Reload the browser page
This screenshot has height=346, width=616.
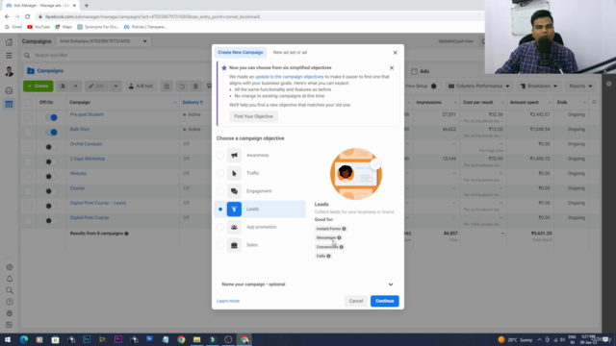click(x=28, y=17)
